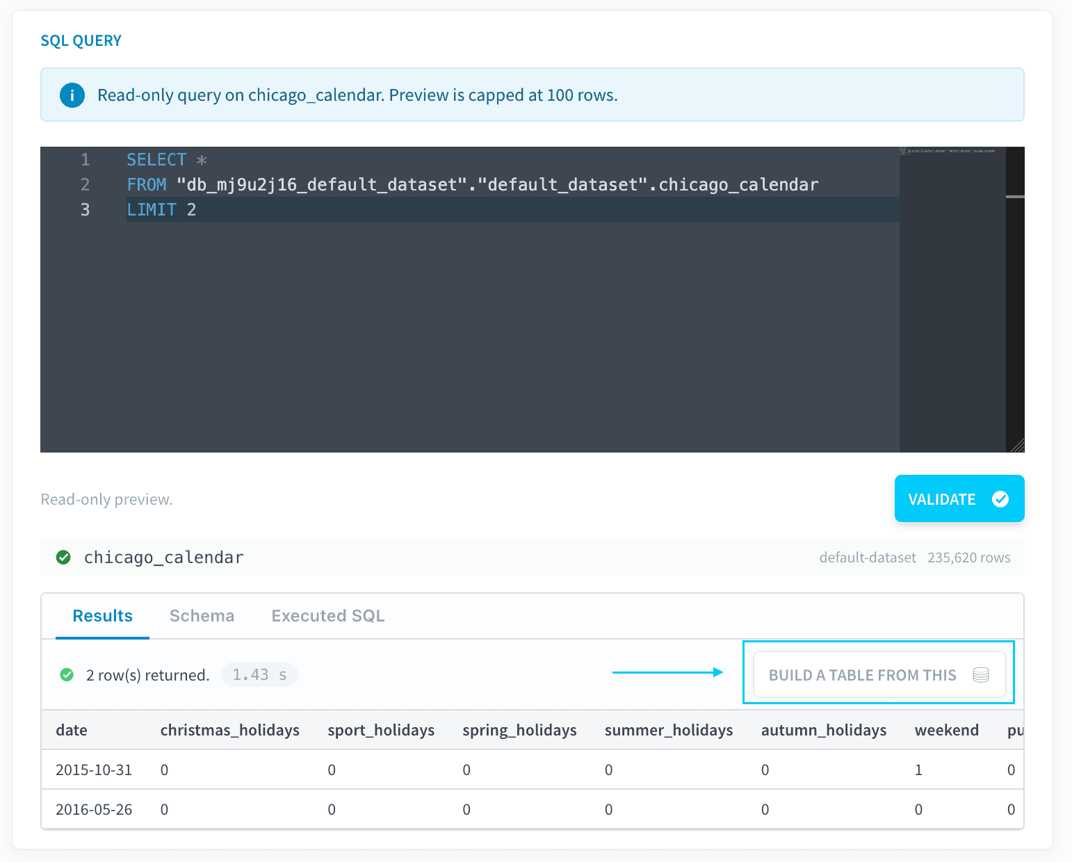Click the database icon in Build a Table button
1072x862 pixels.
pos(981,675)
